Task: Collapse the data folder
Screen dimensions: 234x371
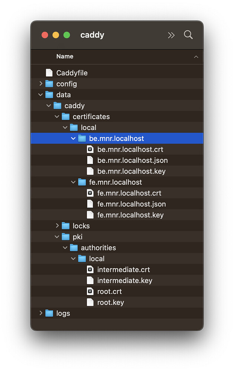Action: [40, 95]
